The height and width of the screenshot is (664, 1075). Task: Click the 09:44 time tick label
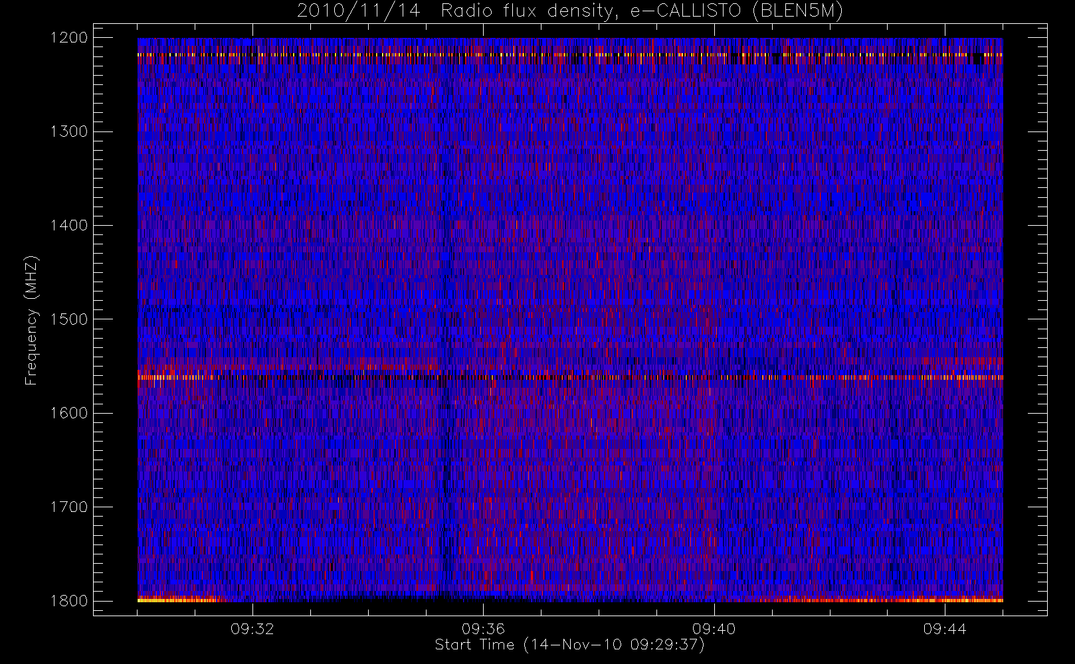point(945,629)
